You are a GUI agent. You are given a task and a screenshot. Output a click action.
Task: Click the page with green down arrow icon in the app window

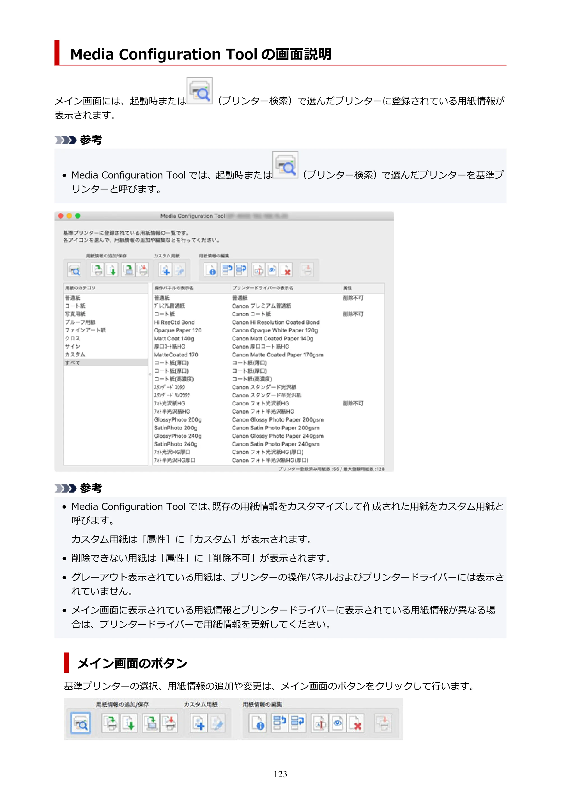pos(111,270)
